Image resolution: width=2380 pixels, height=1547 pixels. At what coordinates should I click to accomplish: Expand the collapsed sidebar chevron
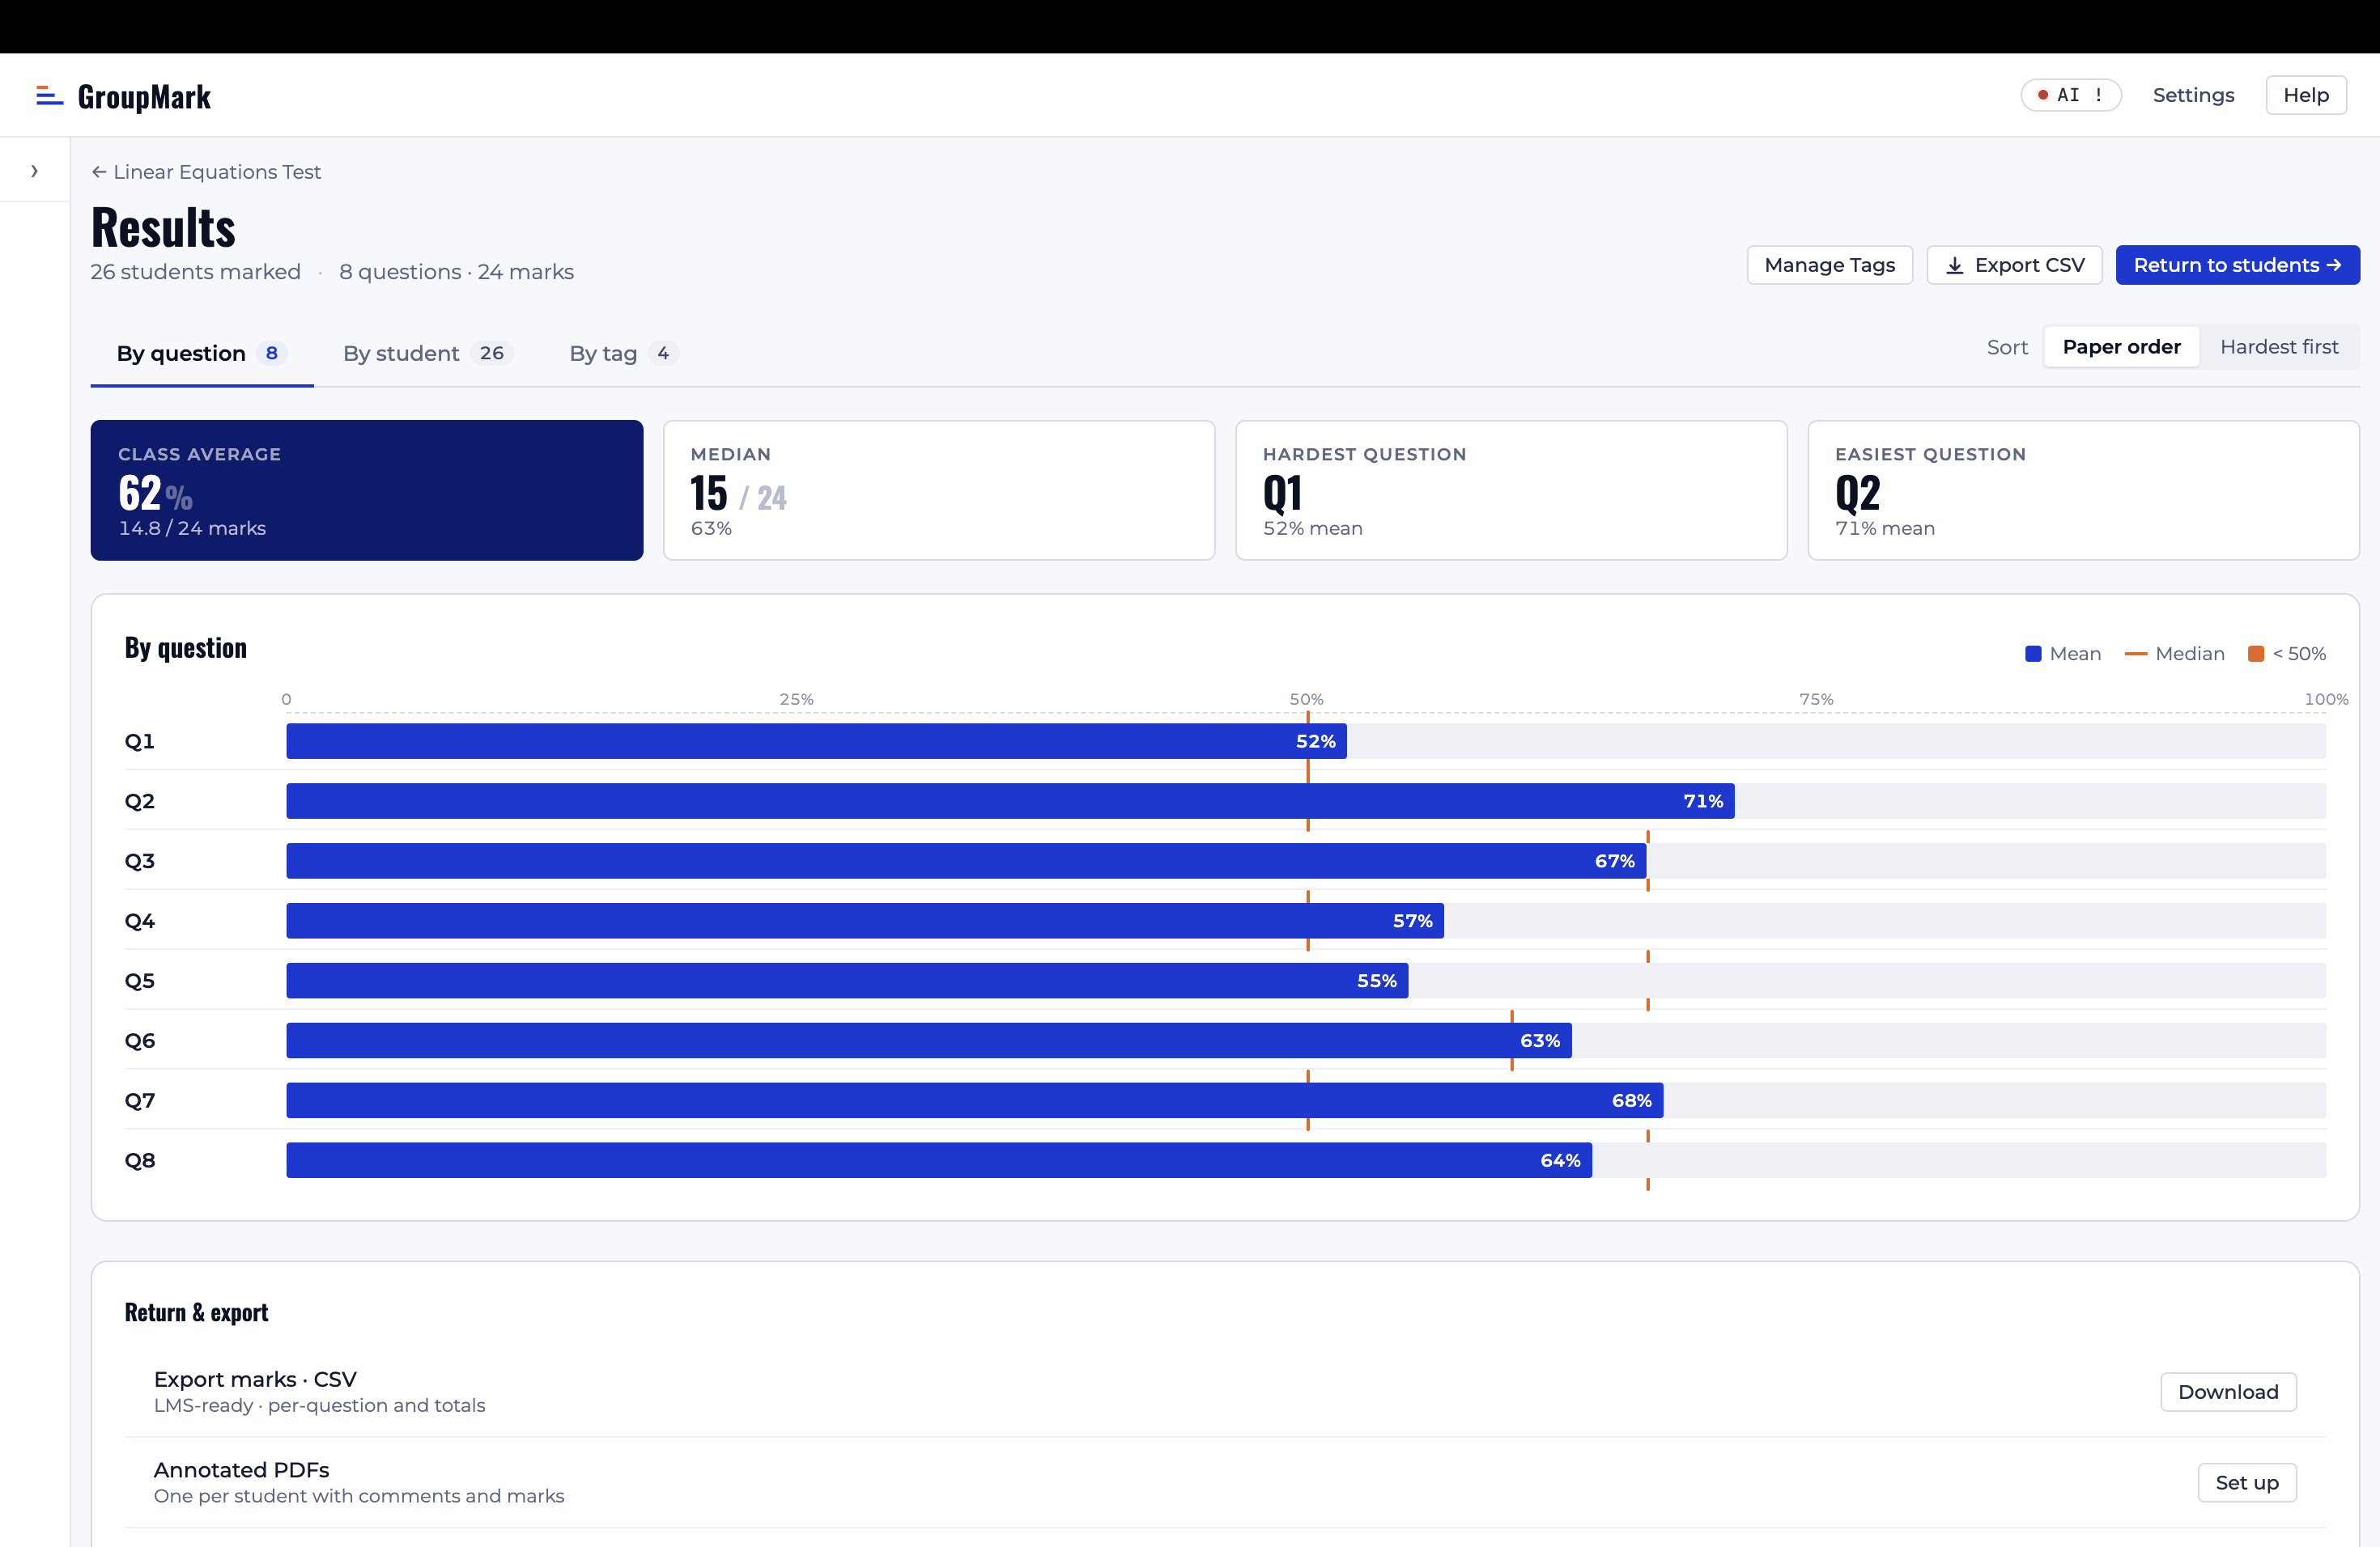click(x=34, y=171)
